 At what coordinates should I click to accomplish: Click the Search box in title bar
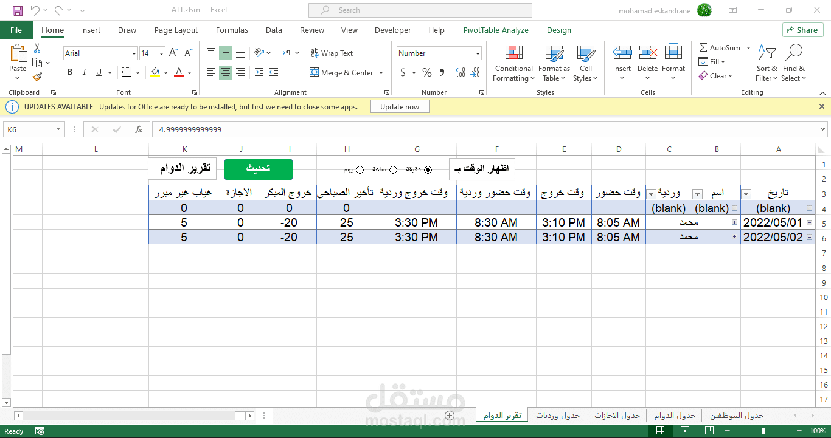click(420, 10)
